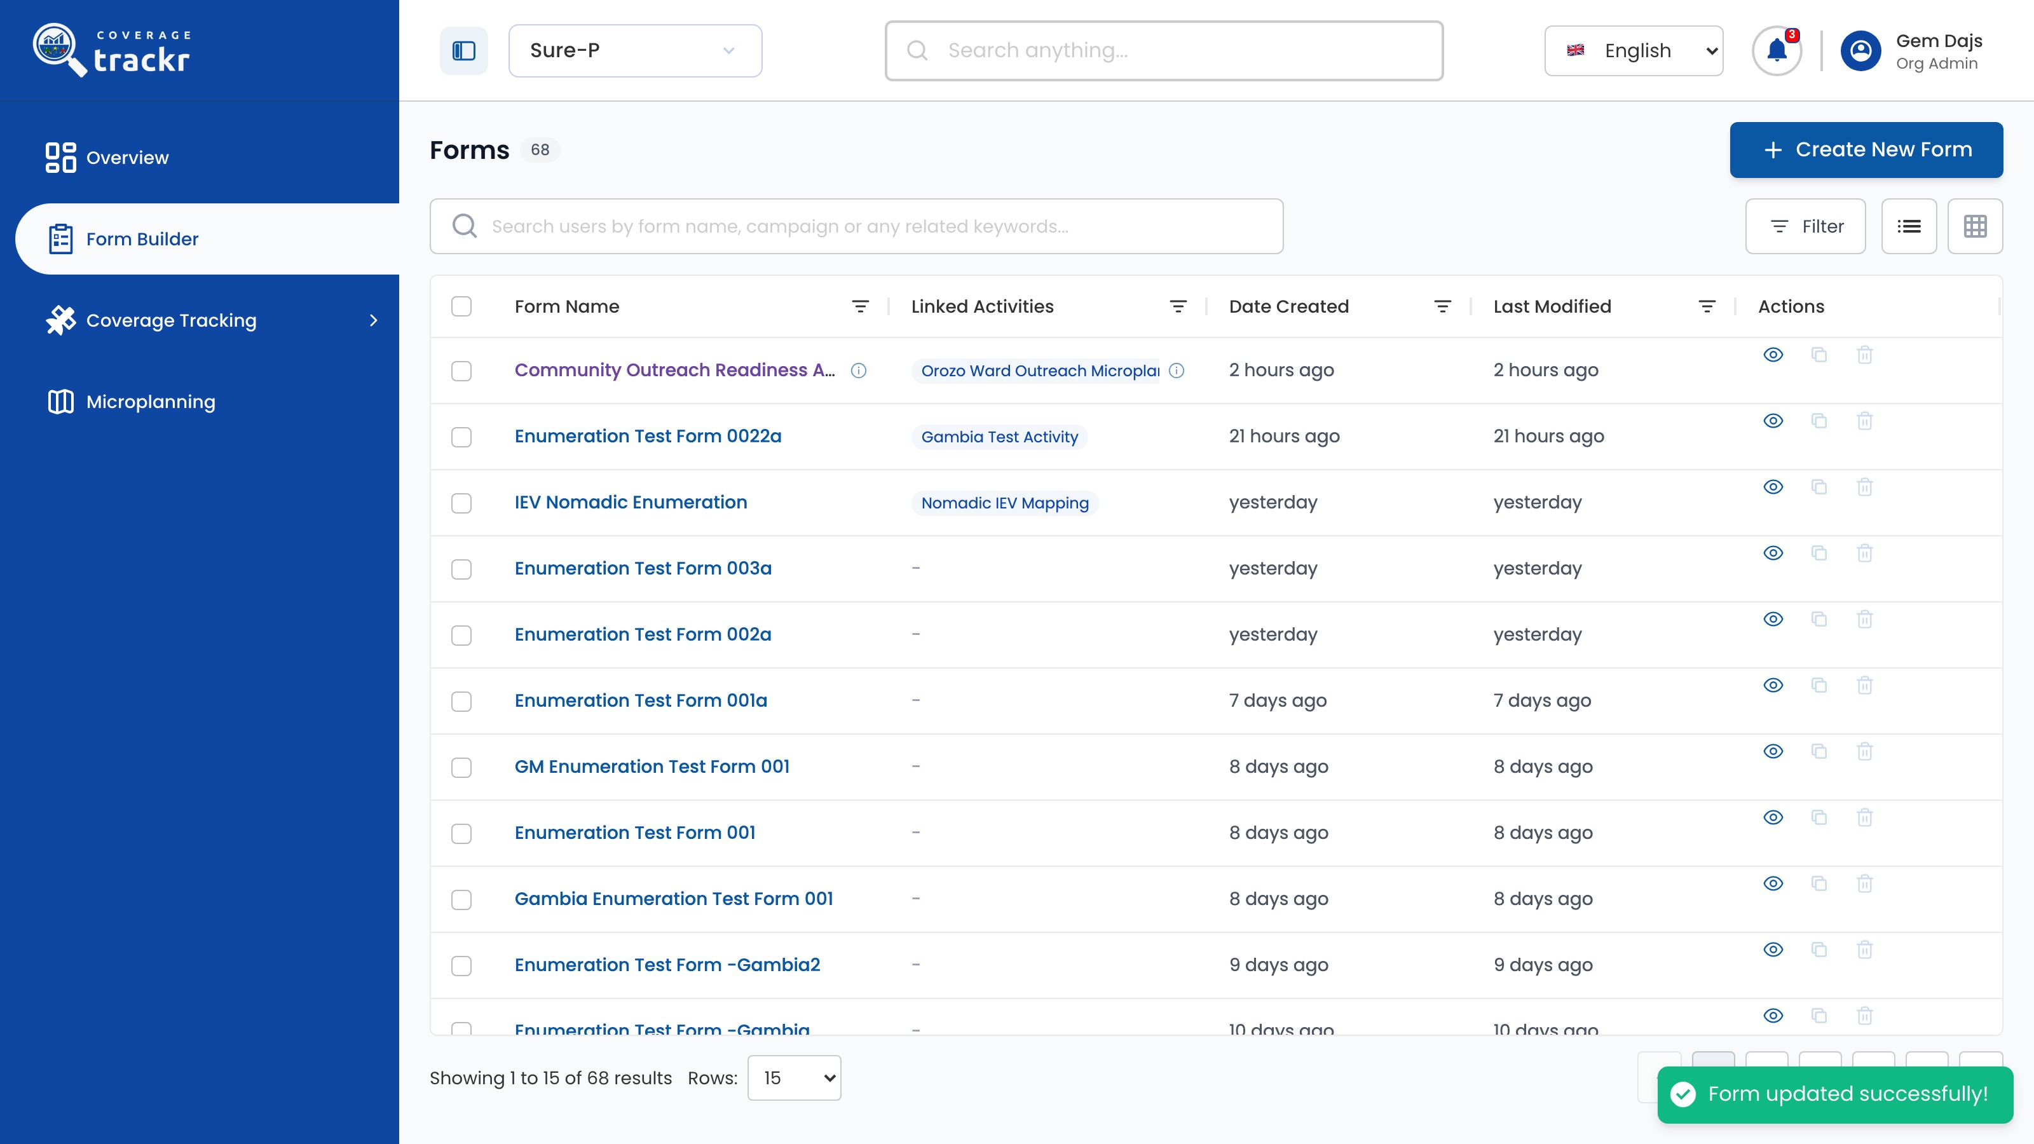
Task: Select GM Enumeration Test Form 001 checkbox
Action: point(461,768)
